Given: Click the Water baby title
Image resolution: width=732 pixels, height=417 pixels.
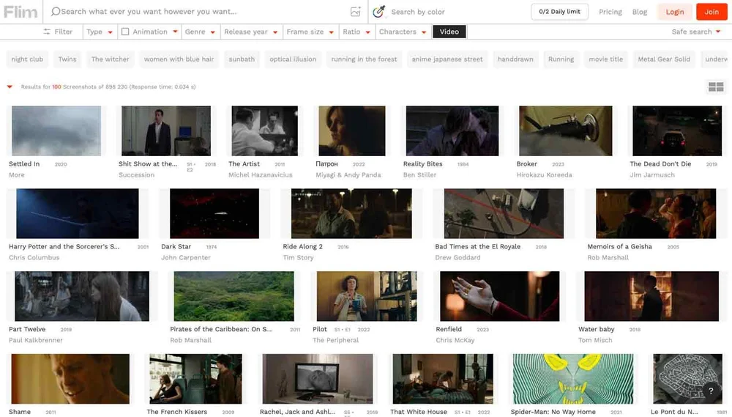Looking at the screenshot, I should coord(596,329).
